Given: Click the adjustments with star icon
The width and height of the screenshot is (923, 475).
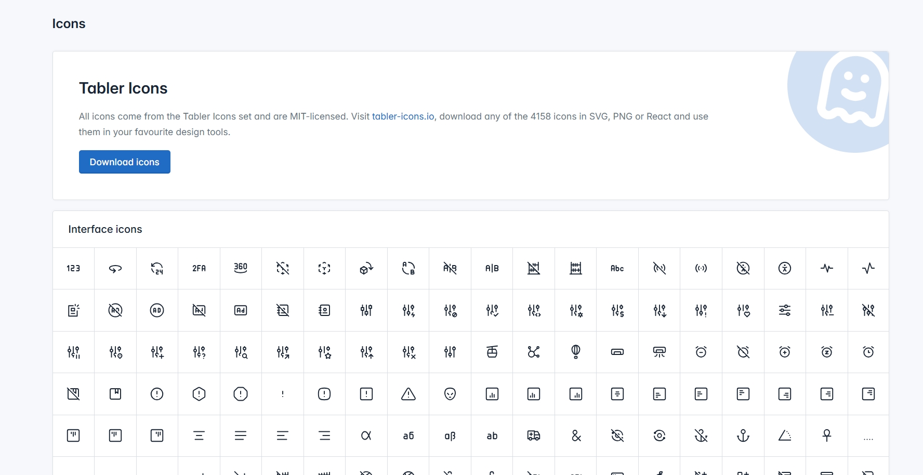Looking at the screenshot, I should pyautogui.click(x=324, y=352).
